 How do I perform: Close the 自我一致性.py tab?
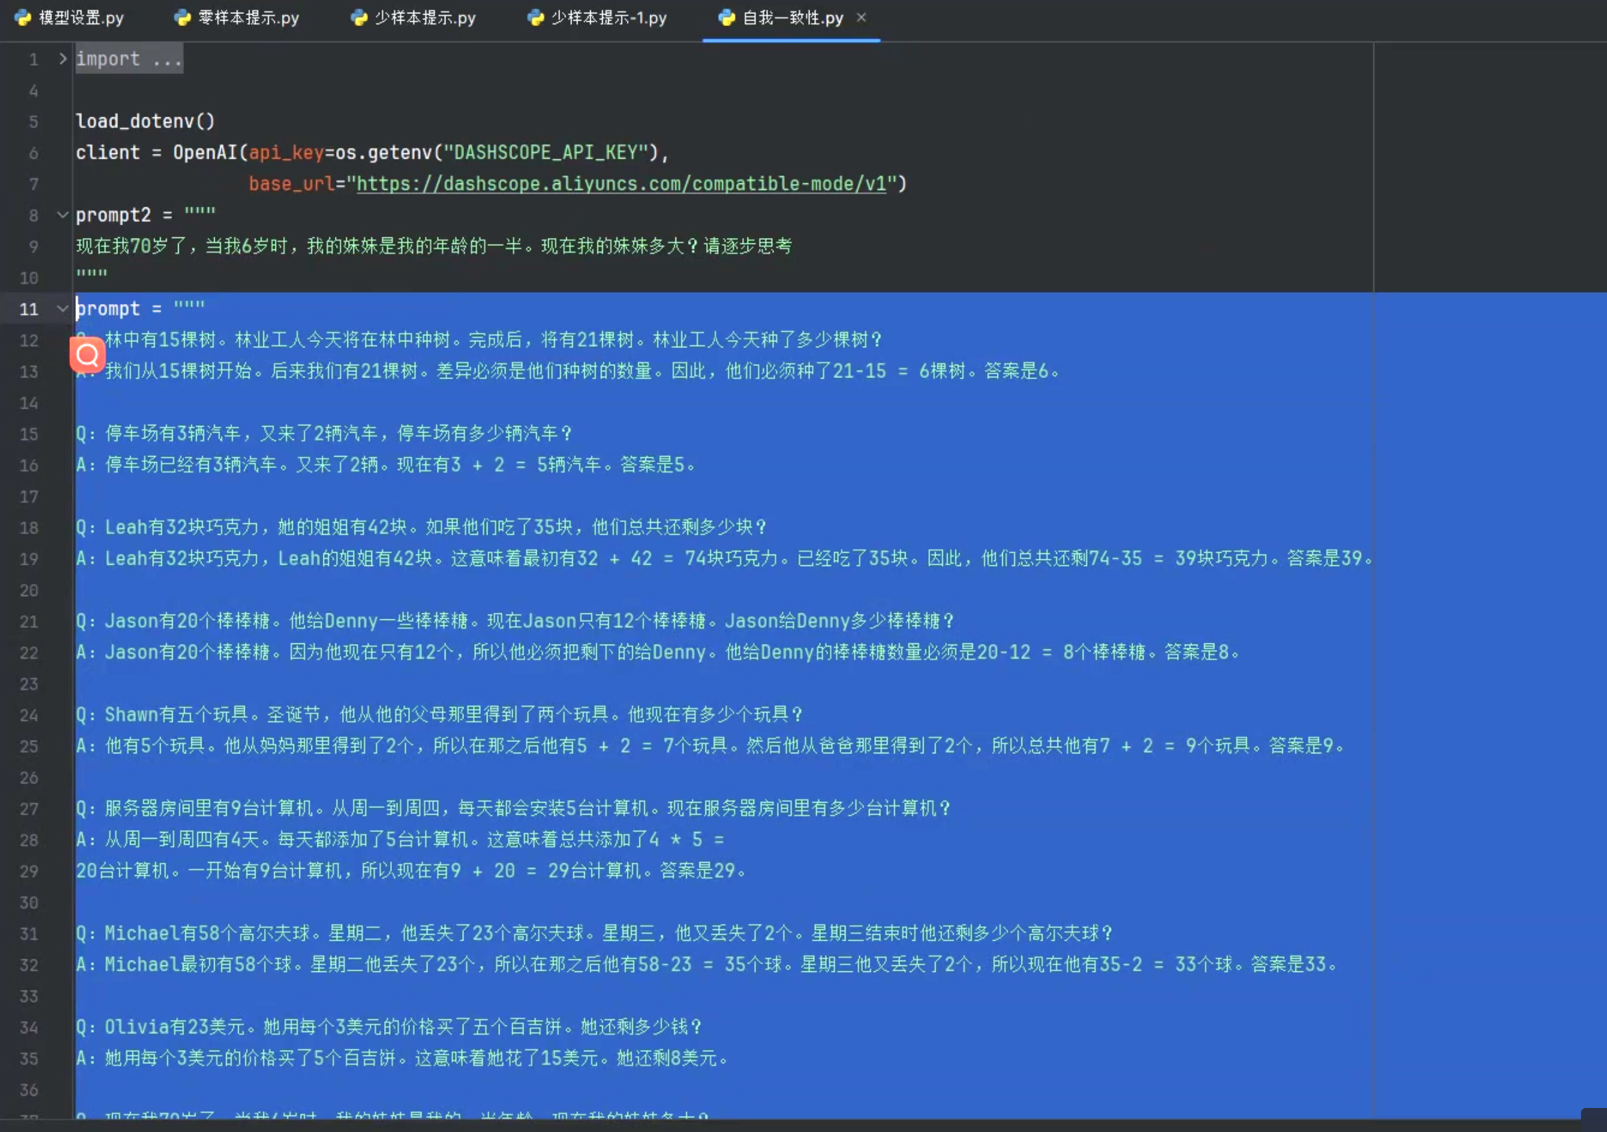862,17
